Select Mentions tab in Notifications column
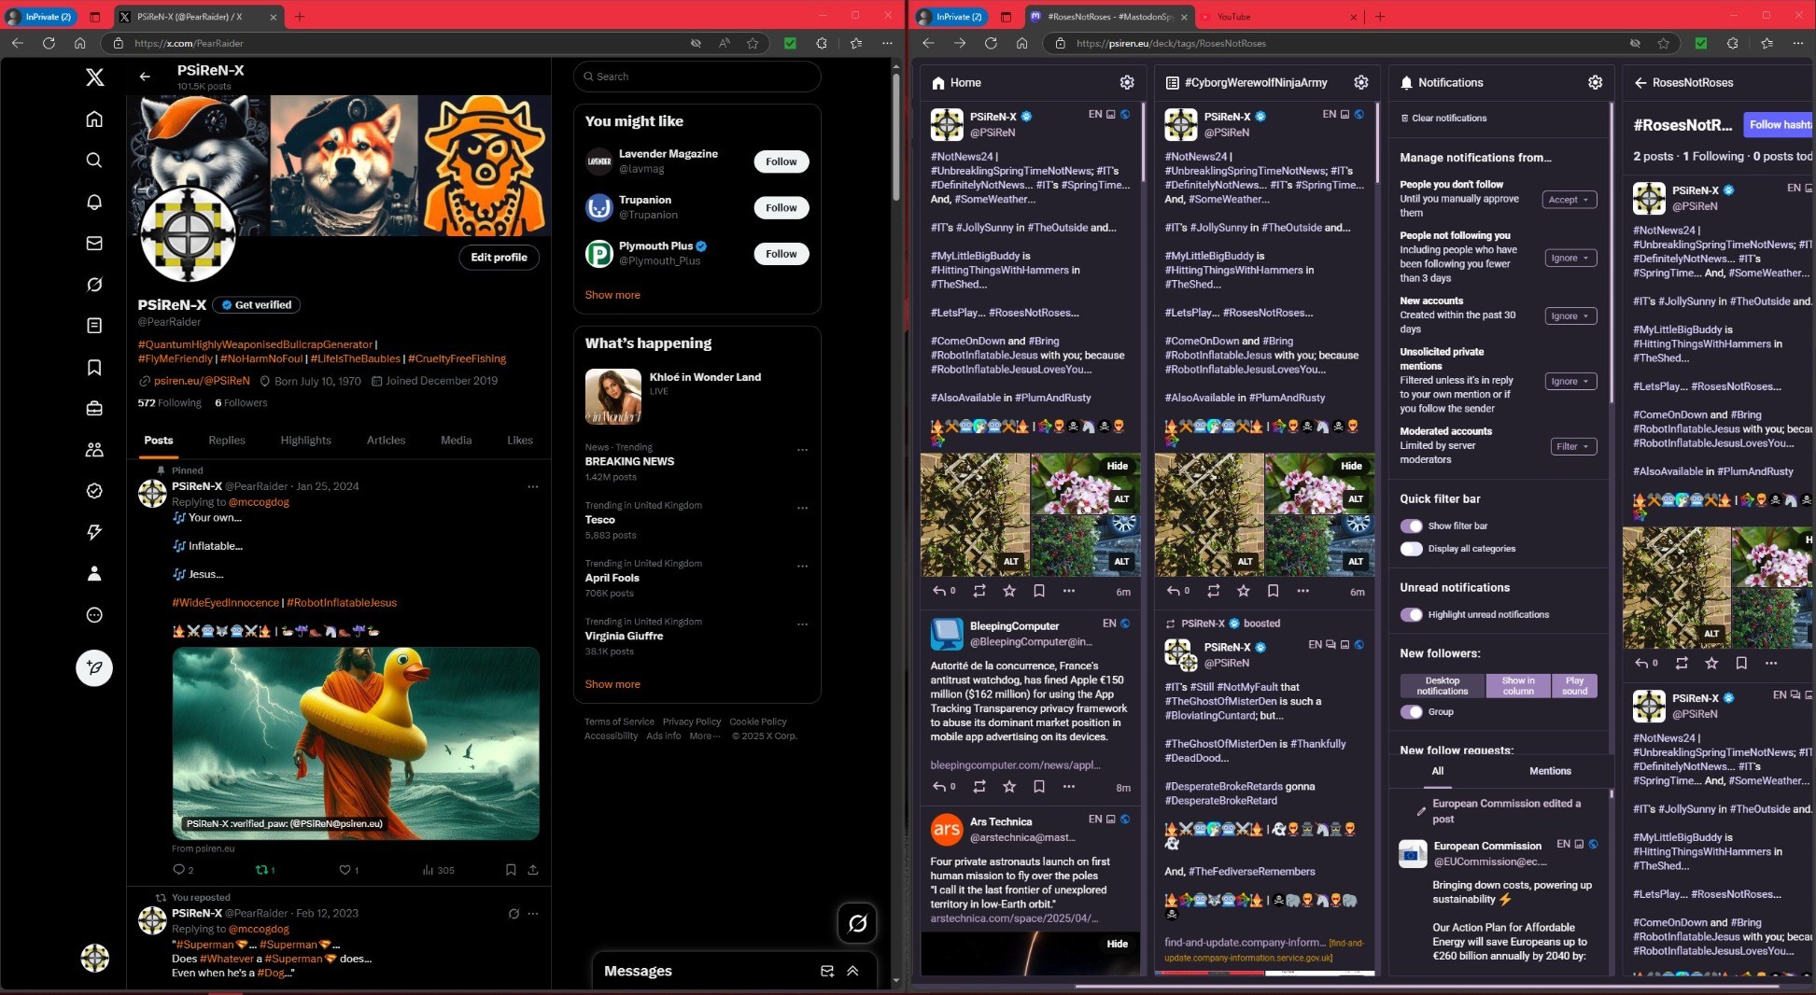The width and height of the screenshot is (1816, 995). (x=1550, y=771)
